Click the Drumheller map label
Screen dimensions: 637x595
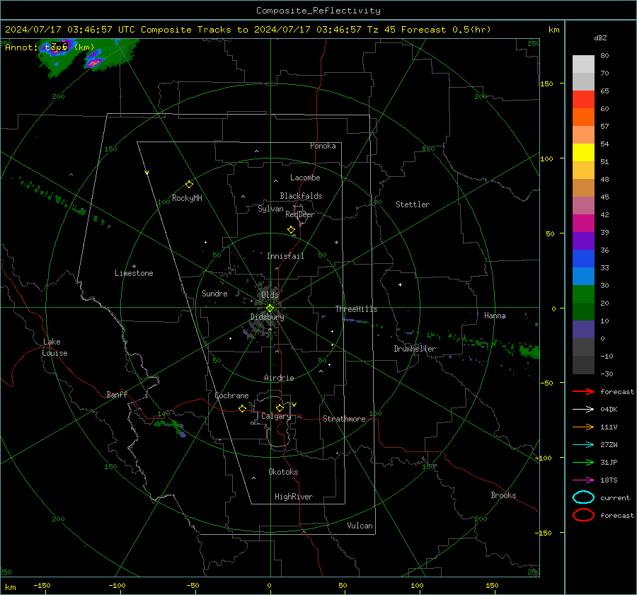pyautogui.click(x=415, y=349)
